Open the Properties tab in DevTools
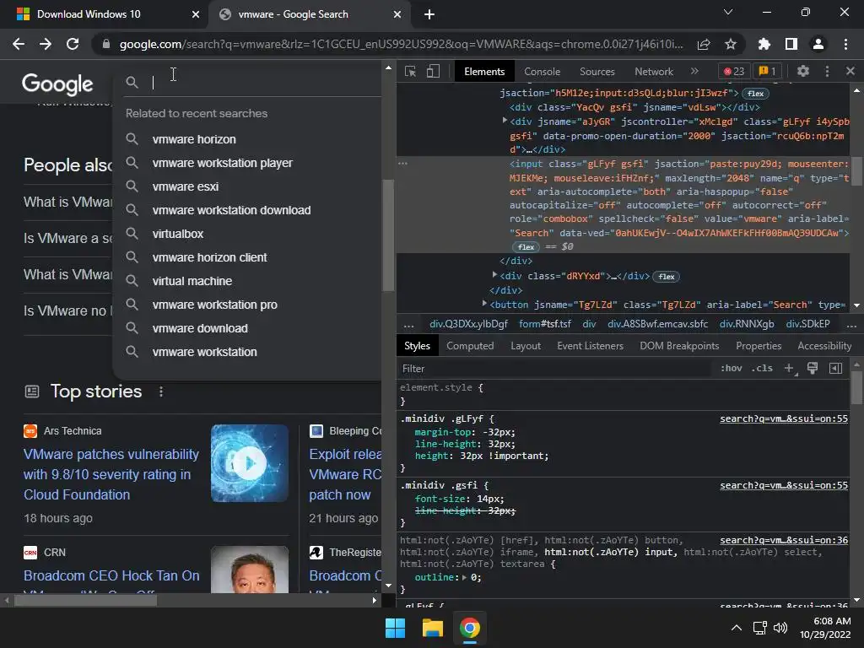The height and width of the screenshot is (648, 864). click(759, 346)
